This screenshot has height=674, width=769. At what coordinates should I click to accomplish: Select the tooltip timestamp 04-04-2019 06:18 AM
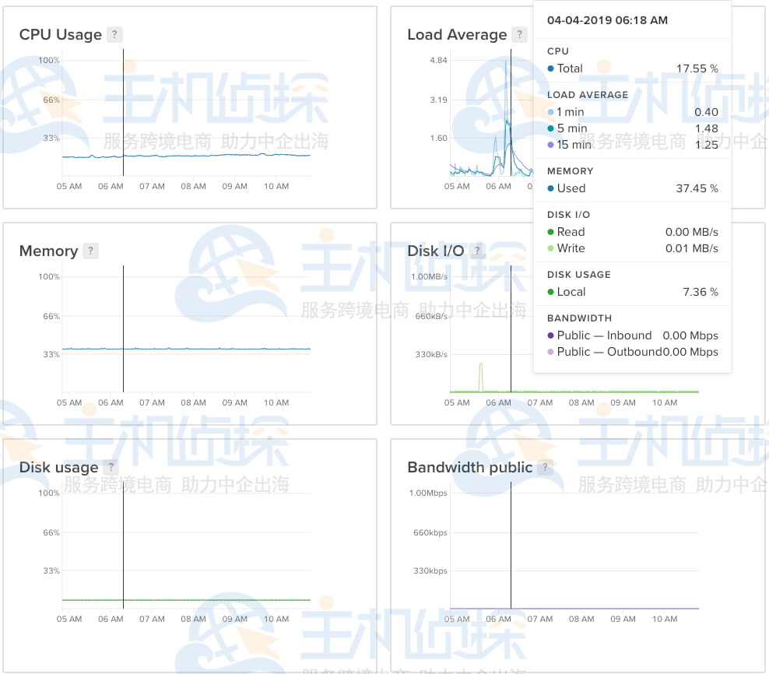607,20
